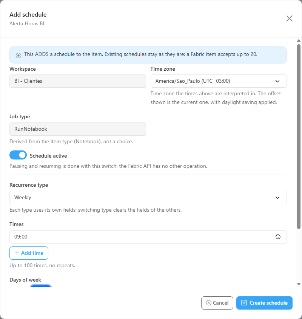The width and height of the screenshot is (302, 319).
Task: Expand the Recurrence type dropdown
Action: [x=148, y=197]
